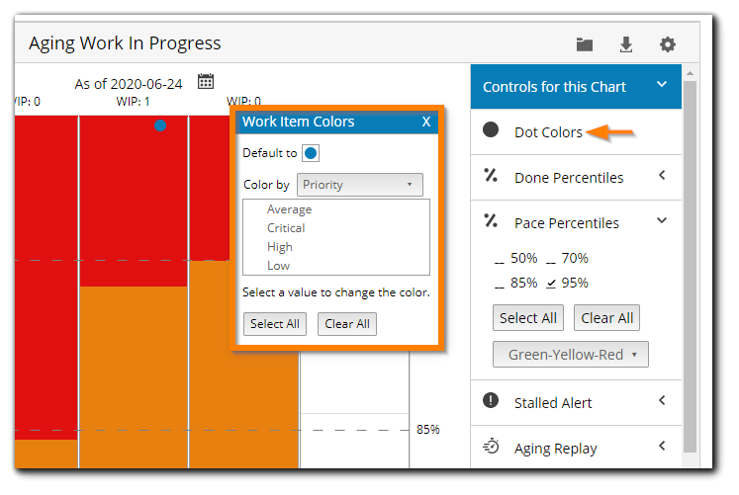Open the folder icon in header
739x495 pixels.
pos(585,44)
